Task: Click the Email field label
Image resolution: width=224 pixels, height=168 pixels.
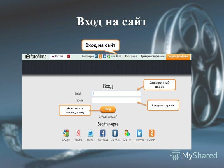Action: click(78, 94)
